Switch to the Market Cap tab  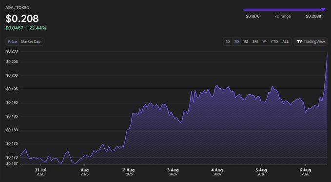tap(31, 41)
